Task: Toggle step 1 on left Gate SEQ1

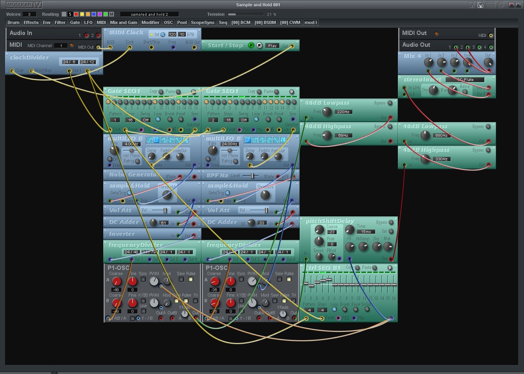Action: (108, 102)
